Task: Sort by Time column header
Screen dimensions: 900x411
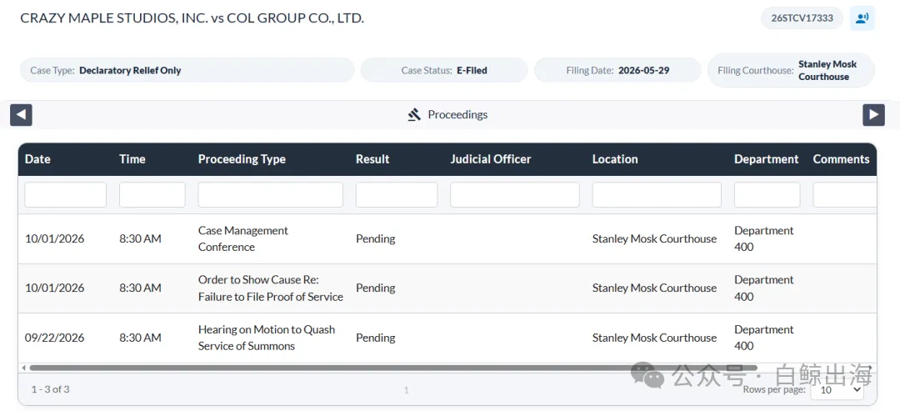Action: coord(132,159)
